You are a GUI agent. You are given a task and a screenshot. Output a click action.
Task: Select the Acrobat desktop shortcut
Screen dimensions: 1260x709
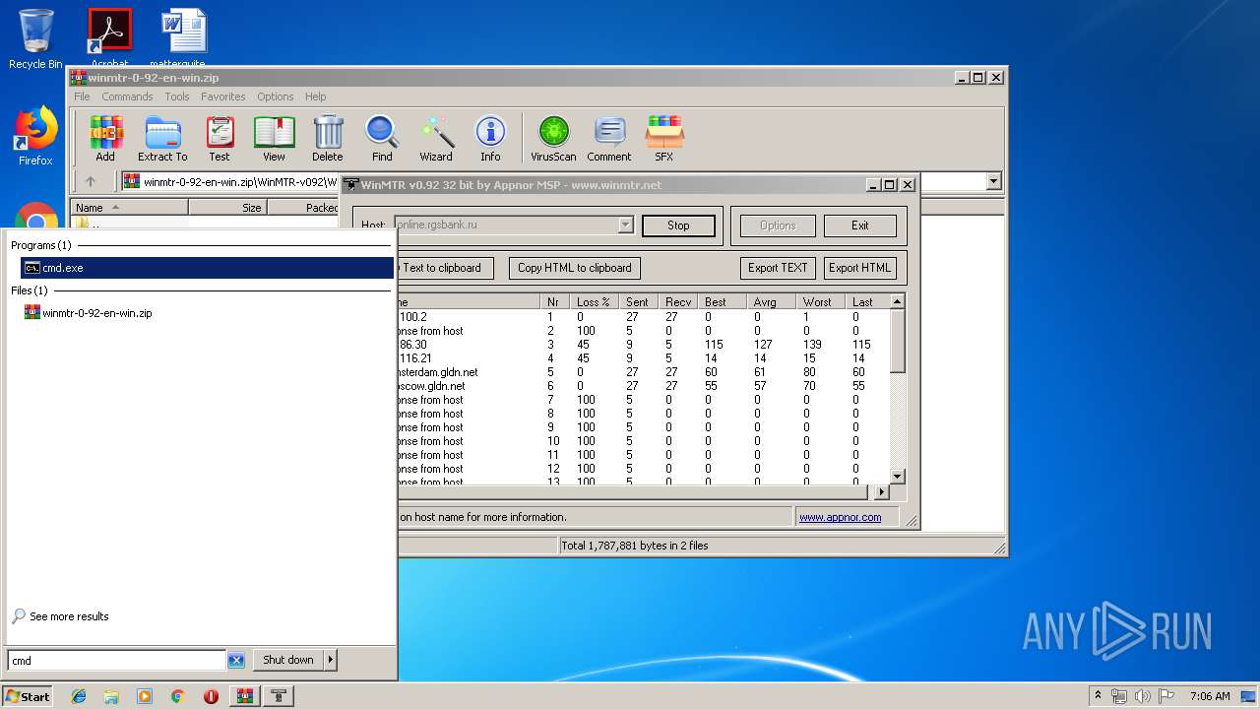(x=110, y=37)
